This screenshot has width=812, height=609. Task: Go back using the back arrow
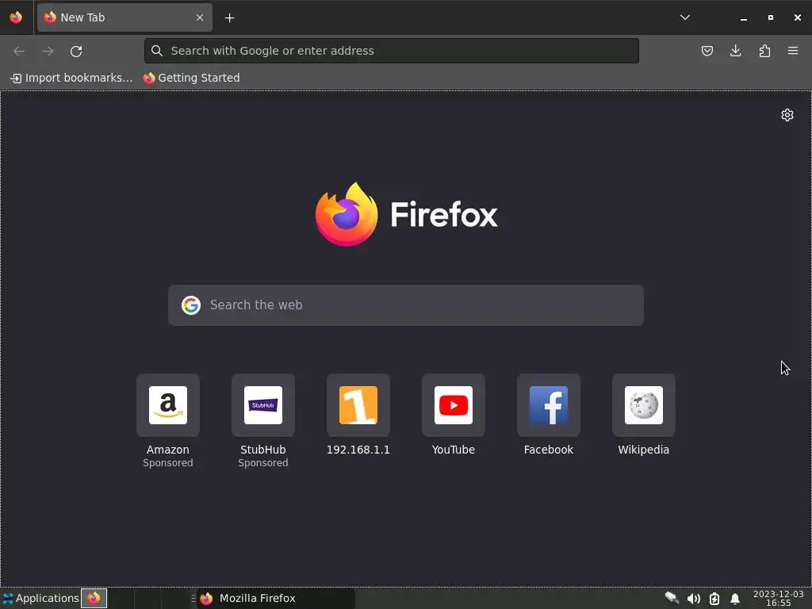coord(19,52)
